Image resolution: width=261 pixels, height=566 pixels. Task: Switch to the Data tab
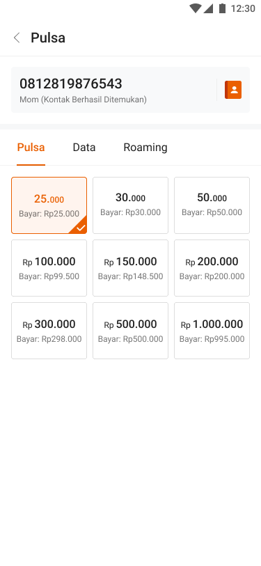(84, 148)
